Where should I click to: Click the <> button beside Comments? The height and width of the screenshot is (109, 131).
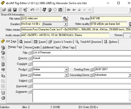(x=30, y=92)
